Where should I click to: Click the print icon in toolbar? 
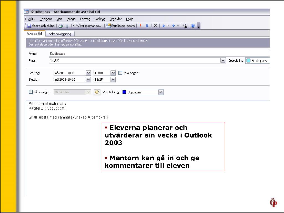click(x=60, y=26)
